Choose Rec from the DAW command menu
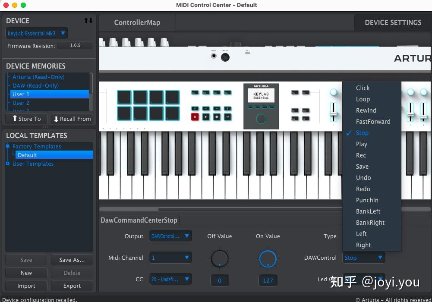The image size is (432, 302). pos(362,155)
